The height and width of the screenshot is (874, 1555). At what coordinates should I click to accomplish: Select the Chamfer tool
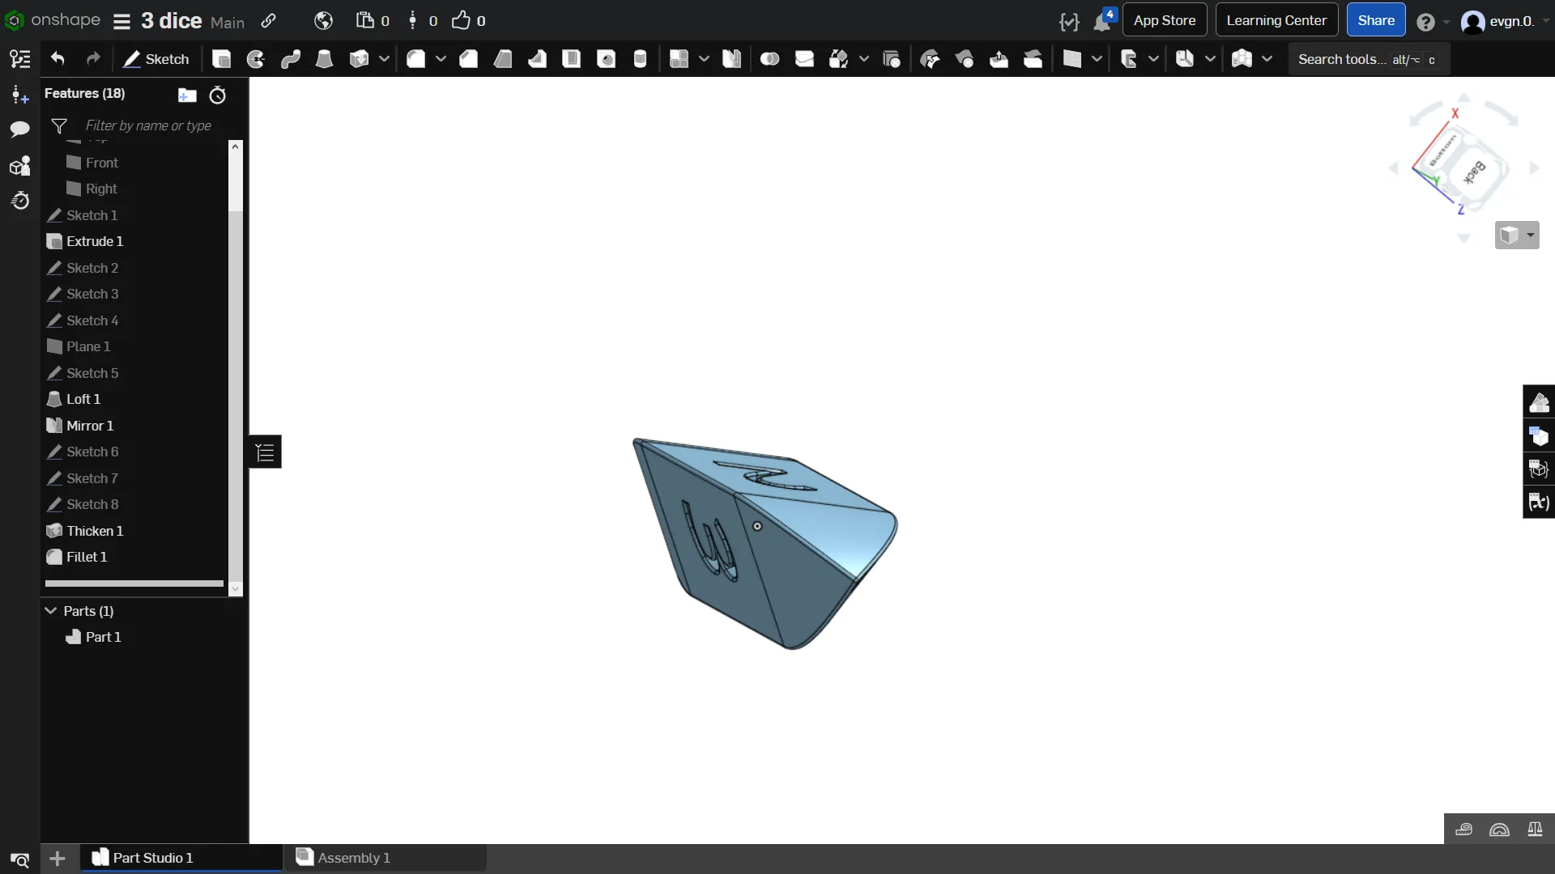point(468,59)
